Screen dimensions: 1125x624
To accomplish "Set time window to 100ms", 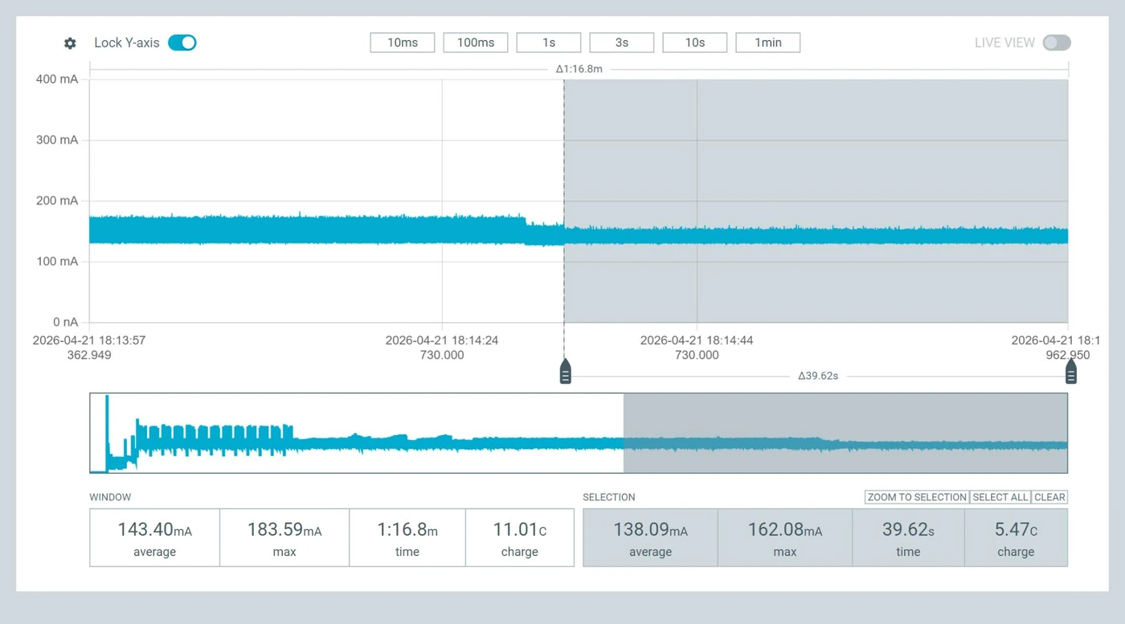I will 476,43.
